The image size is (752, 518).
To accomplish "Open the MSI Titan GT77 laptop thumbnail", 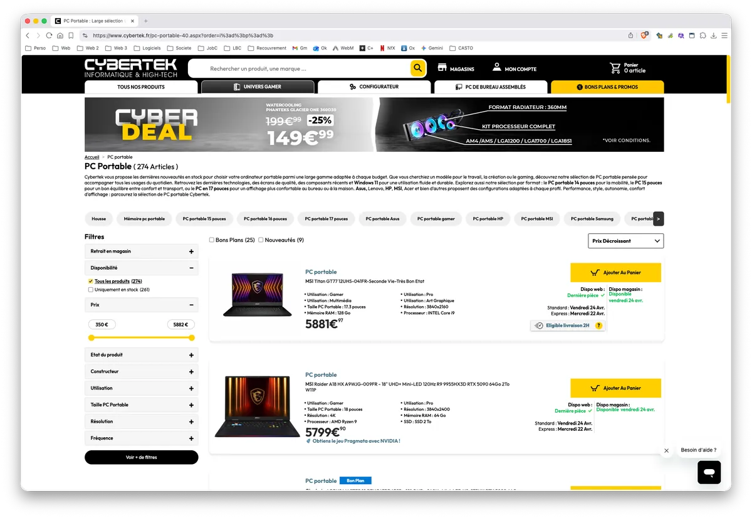I will pos(257,295).
